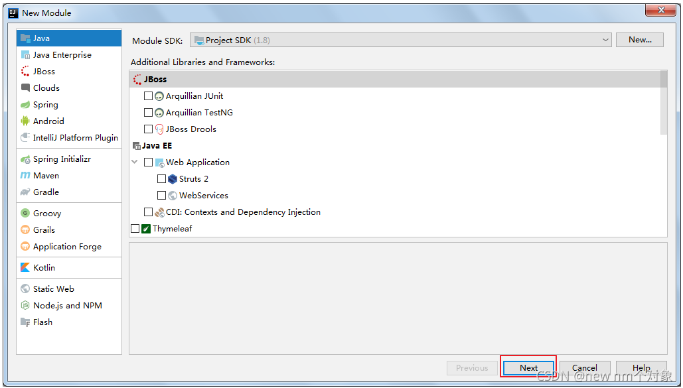Click the JBoss group header row
Image resolution: width=683 pixels, height=388 pixels.
pos(395,79)
